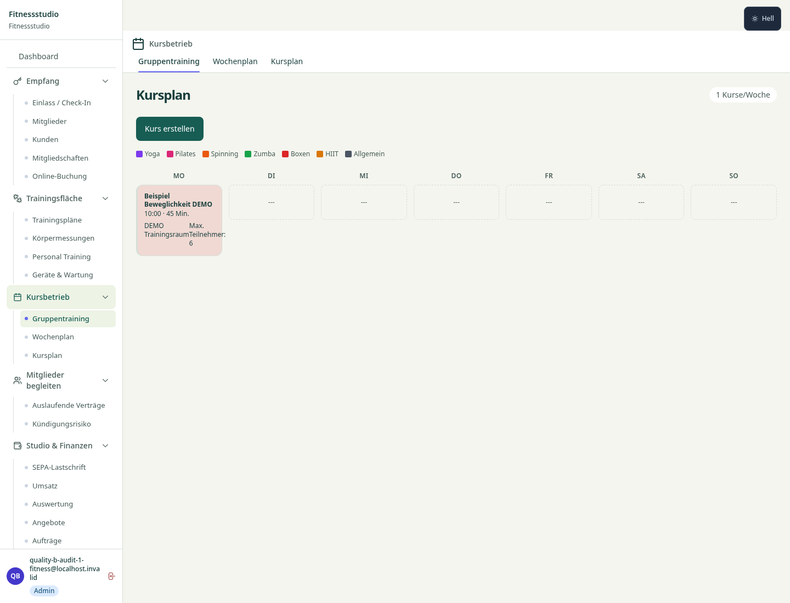The width and height of the screenshot is (790, 603).
Task: Collapse the Mitglieder begleiten chevron
Action: (105, 380)
